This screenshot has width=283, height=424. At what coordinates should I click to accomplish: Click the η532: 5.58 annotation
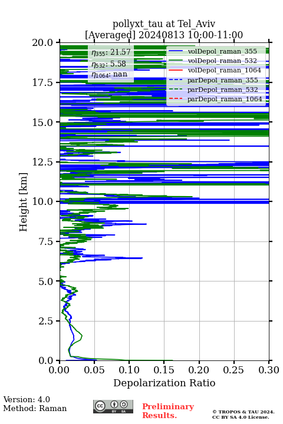(x=109, y=64)
